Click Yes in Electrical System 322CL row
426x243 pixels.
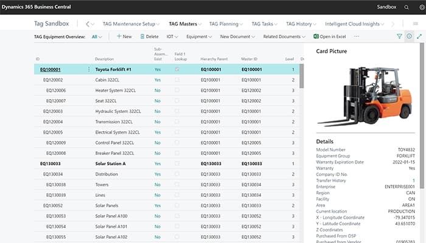click(158, 132)
